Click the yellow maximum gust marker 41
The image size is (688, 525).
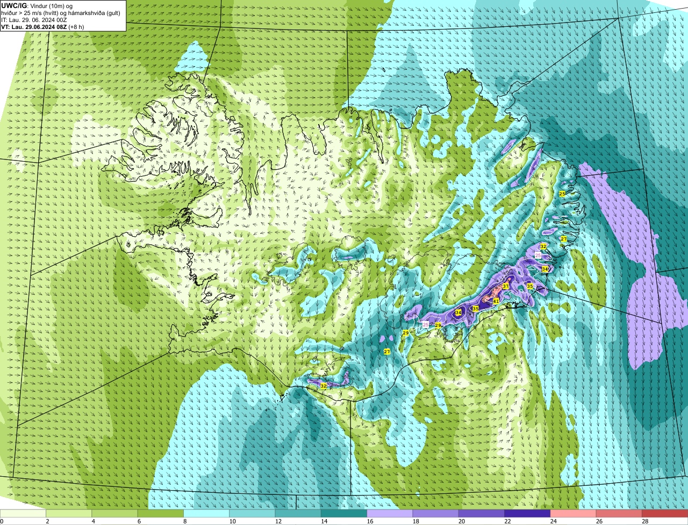[x=496, y=302]
